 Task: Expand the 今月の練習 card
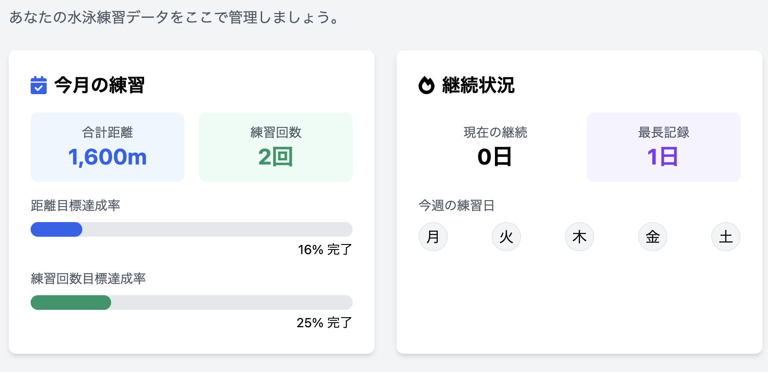pos(191,201)
